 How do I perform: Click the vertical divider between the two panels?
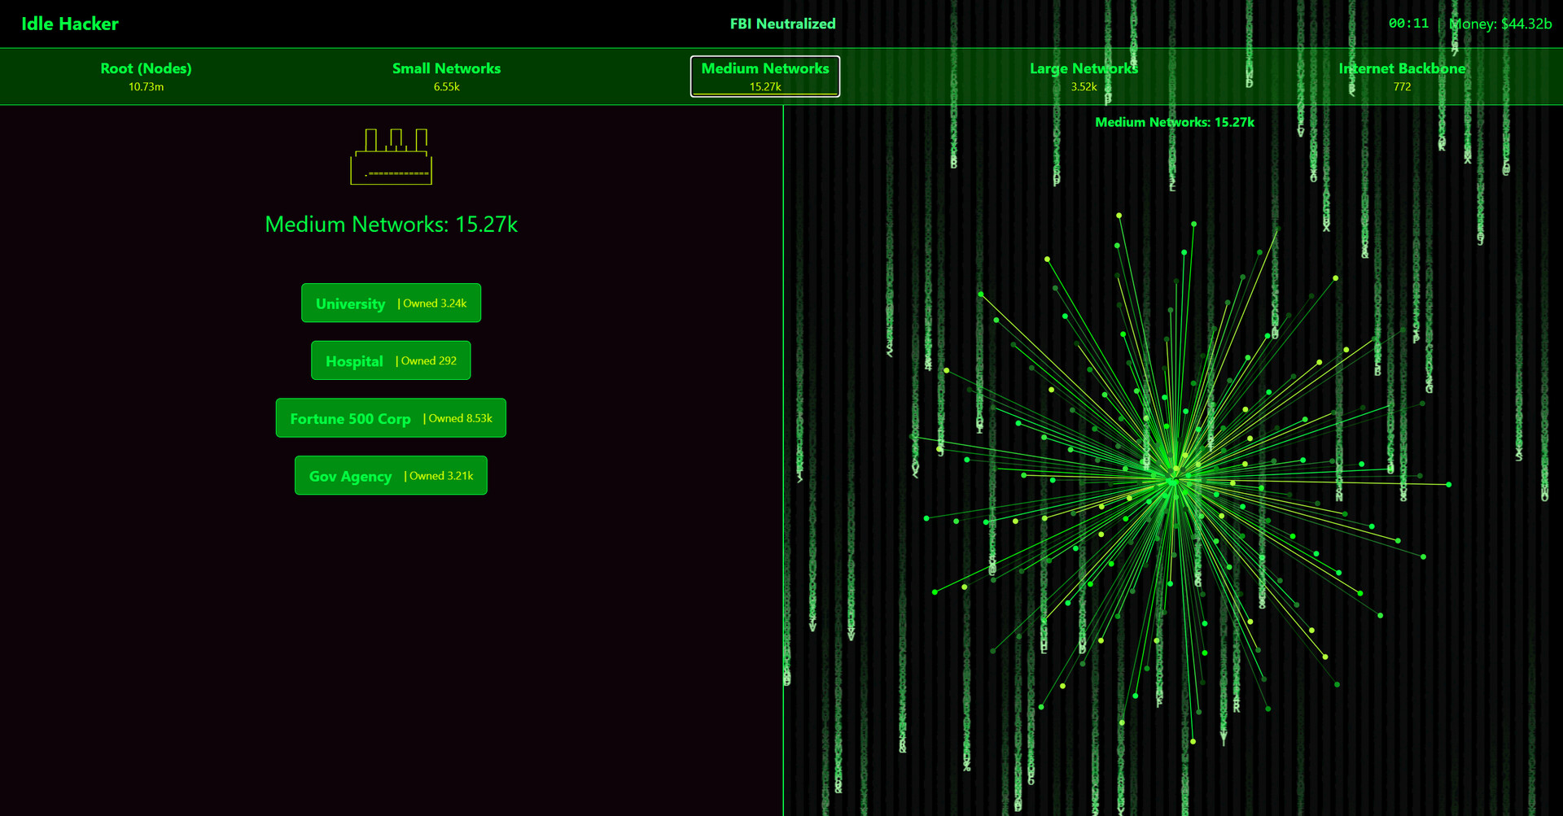tap(783, 456)
